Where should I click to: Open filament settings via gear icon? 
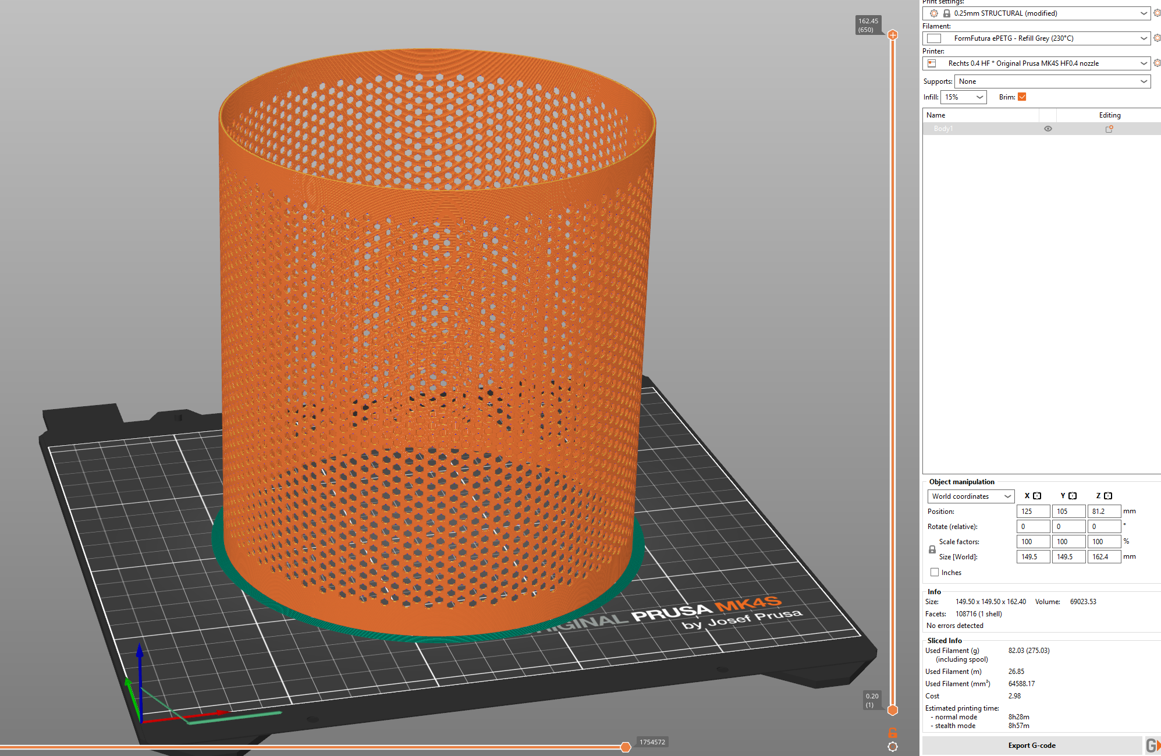coord(1157,38)
